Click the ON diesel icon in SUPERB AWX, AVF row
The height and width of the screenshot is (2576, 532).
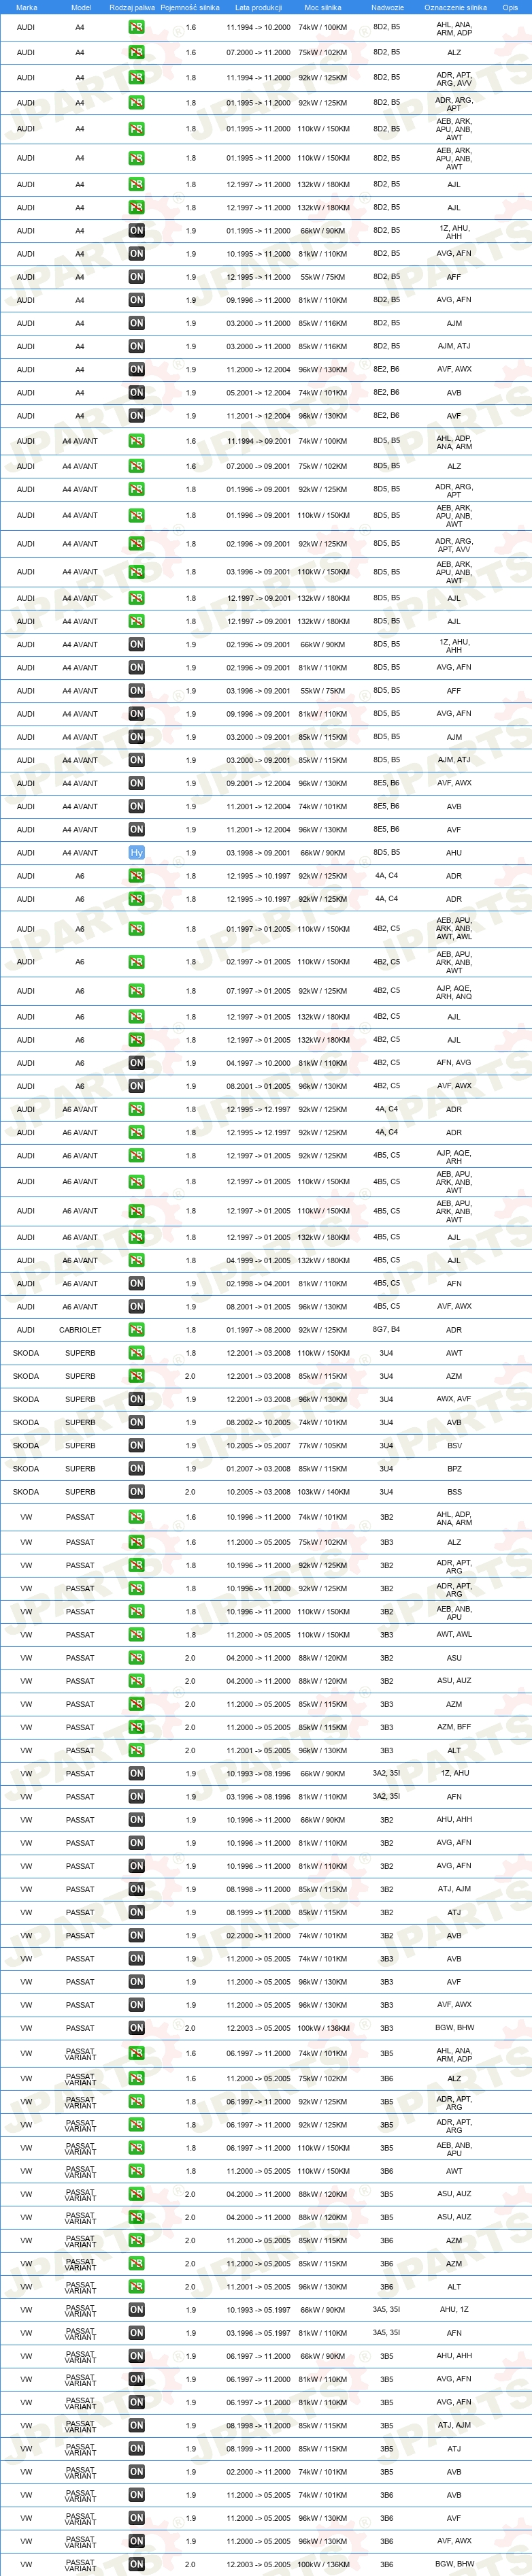click(137, 1399)
